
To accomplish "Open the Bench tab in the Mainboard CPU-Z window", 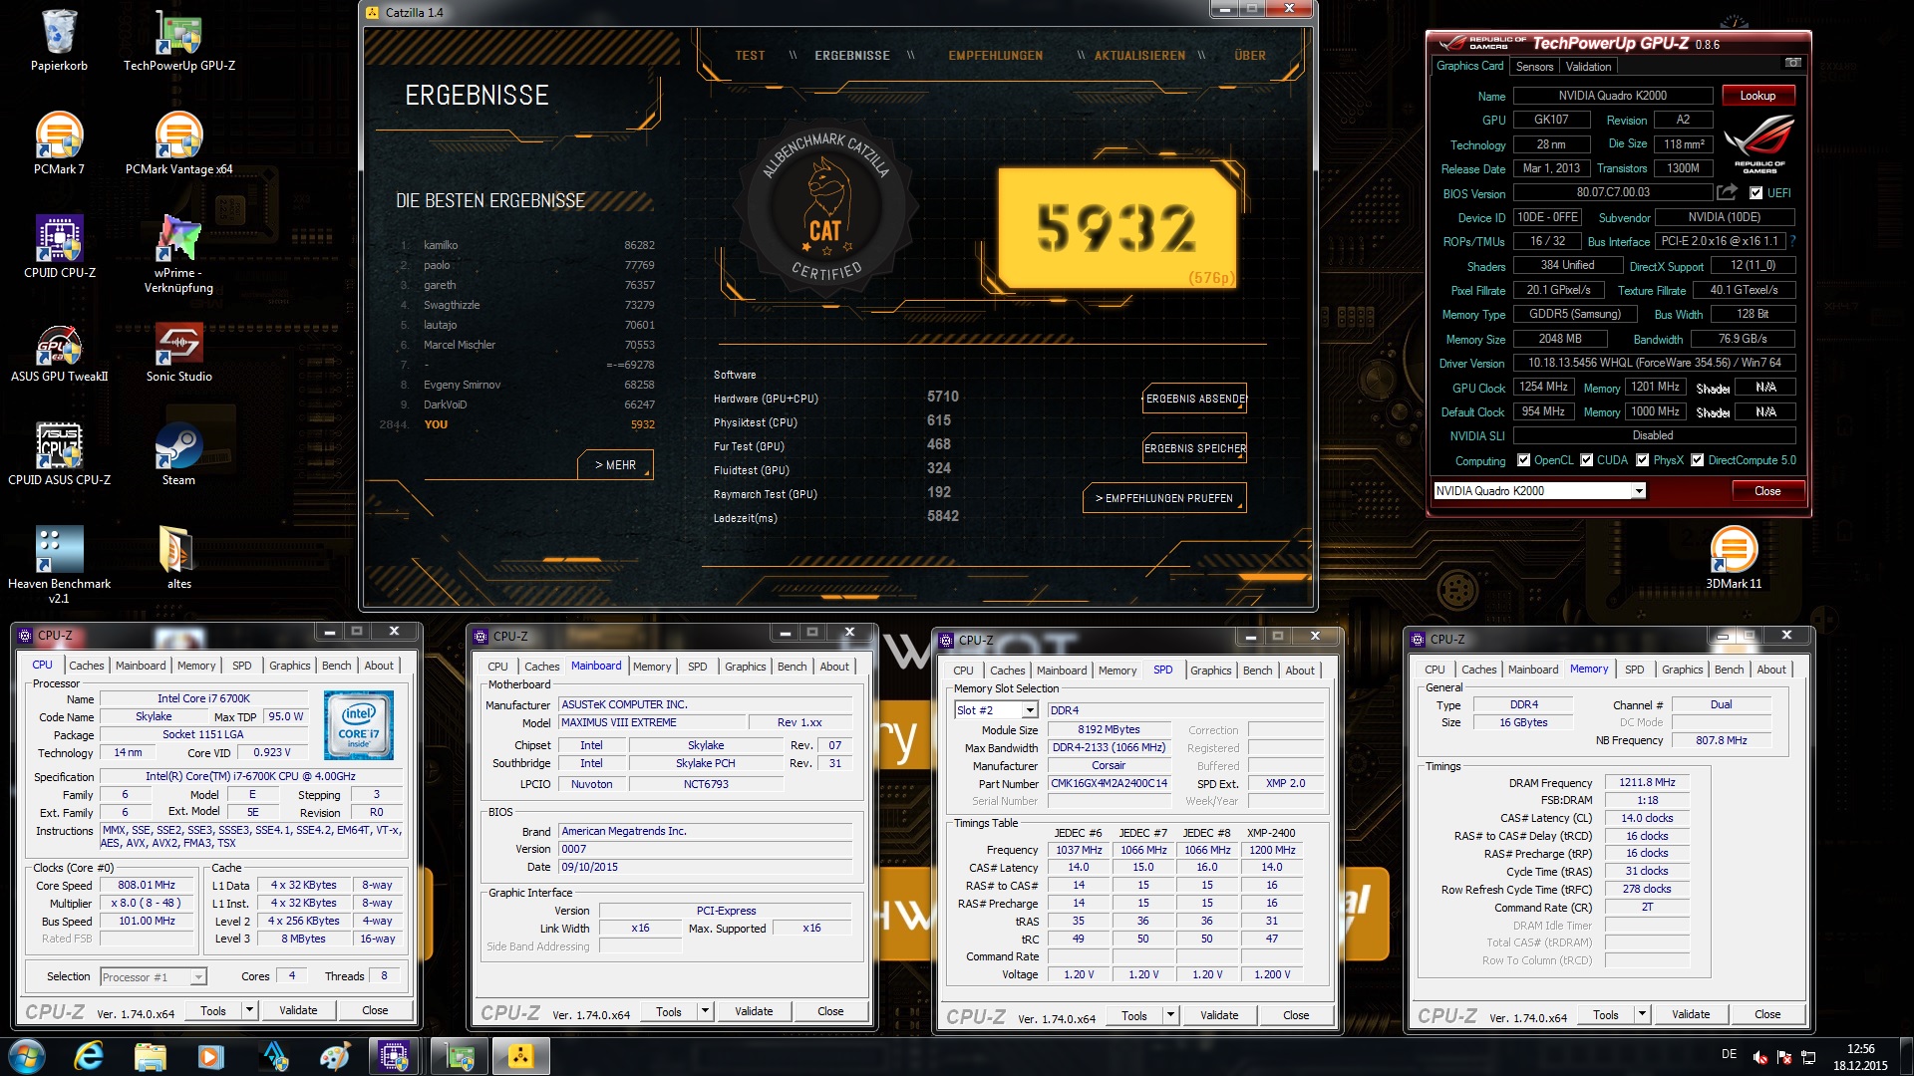I will pos(793,667).
